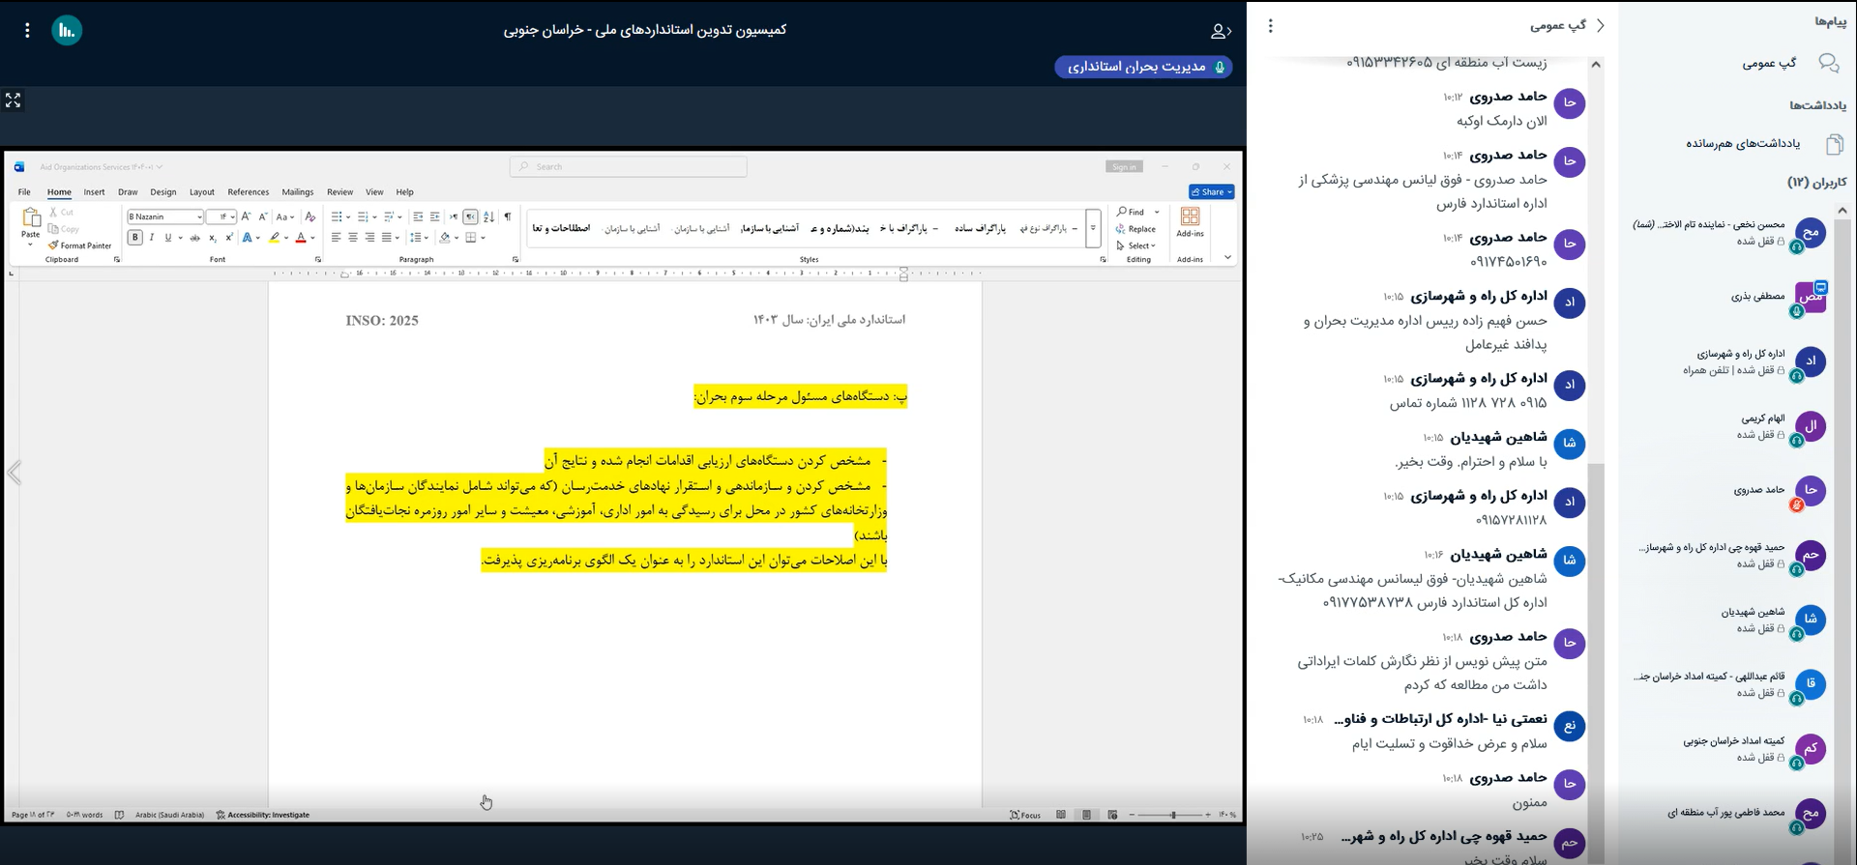Open the shared notes document icon

(1834, 144)
